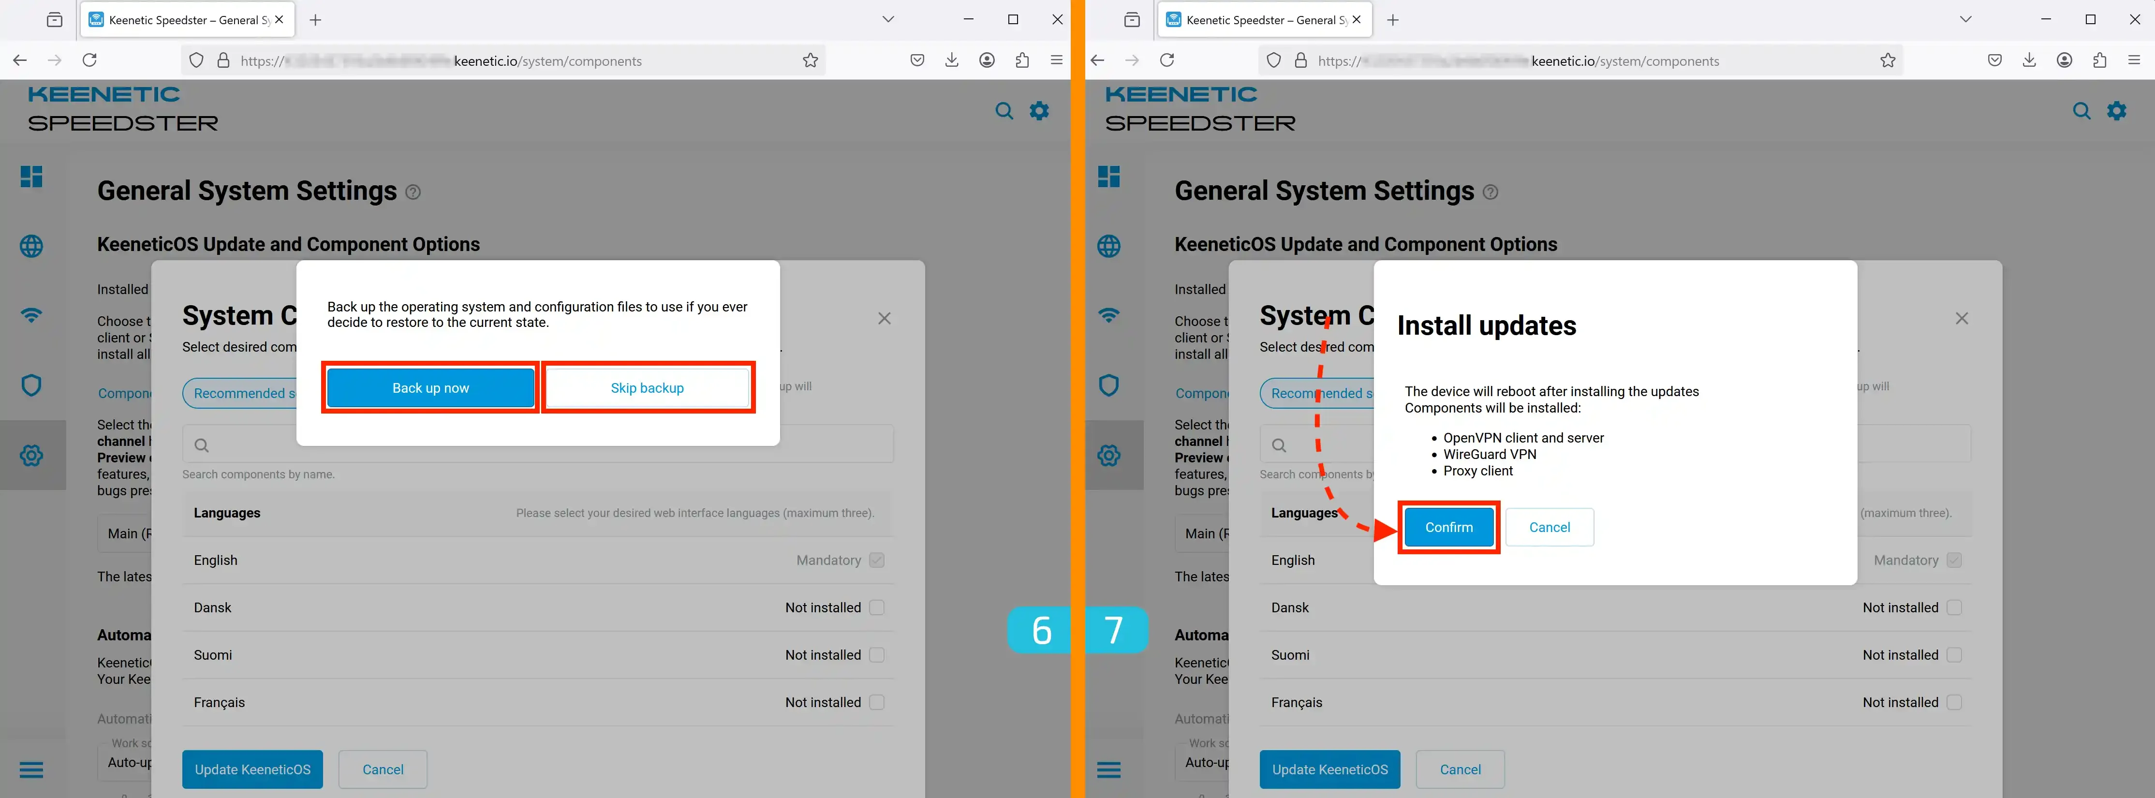Open the shield security section in the sidebar
This screenshot has height=798, width=2155.
tap(32, 385)
